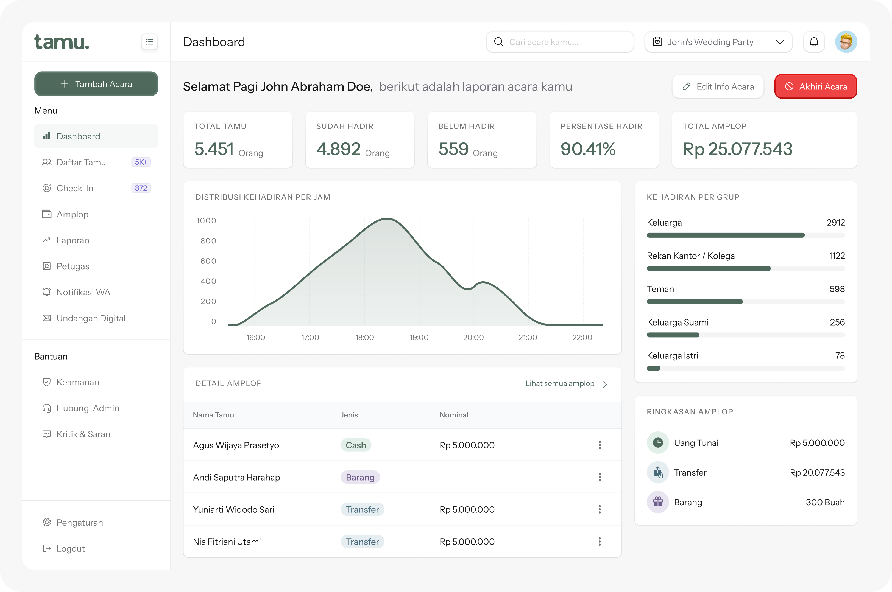
Task: Click the Transfer summary icon
Action: [x=658, y=472]
